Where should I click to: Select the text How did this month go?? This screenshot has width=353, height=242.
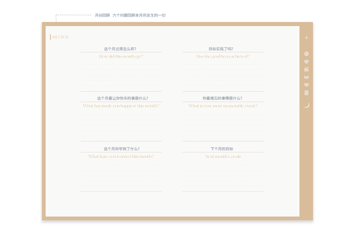[121, 56]
